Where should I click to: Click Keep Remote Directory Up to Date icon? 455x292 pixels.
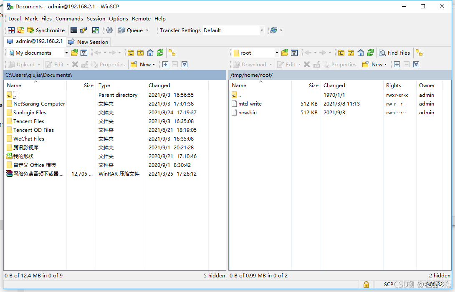[96, 30]
